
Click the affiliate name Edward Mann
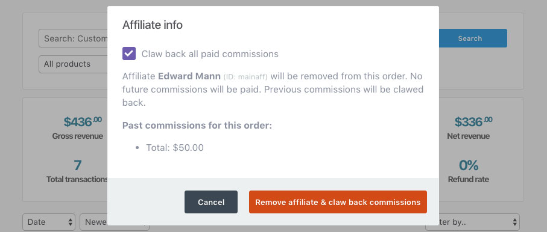pyautogui.click(x=189, y=76)
